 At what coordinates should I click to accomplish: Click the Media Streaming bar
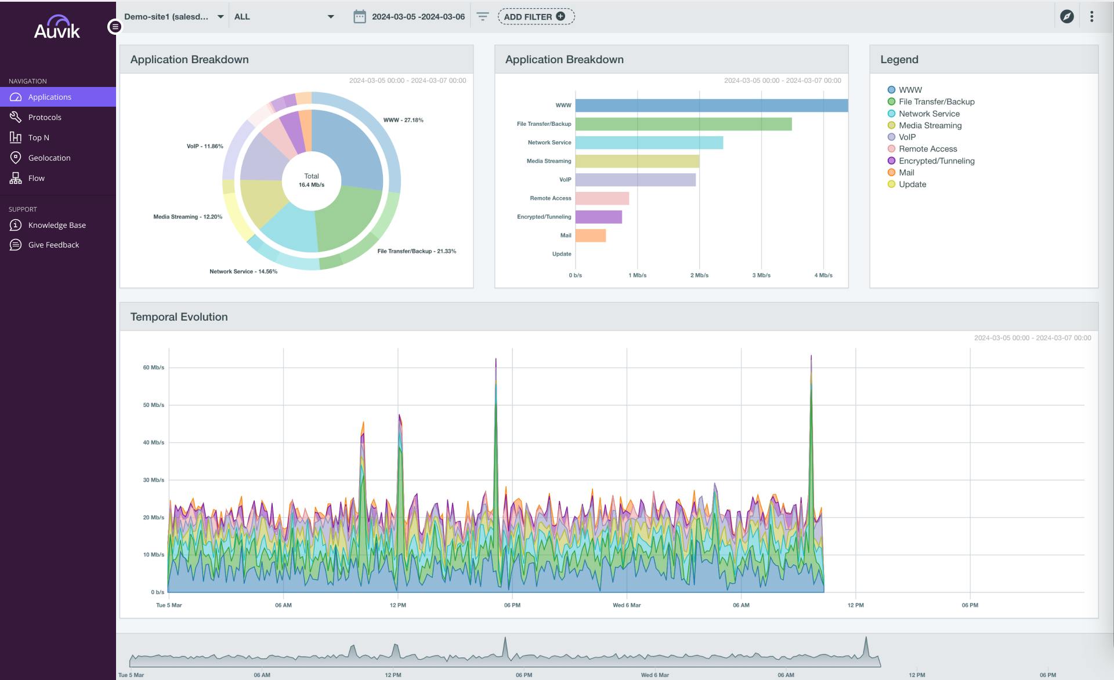637,161
